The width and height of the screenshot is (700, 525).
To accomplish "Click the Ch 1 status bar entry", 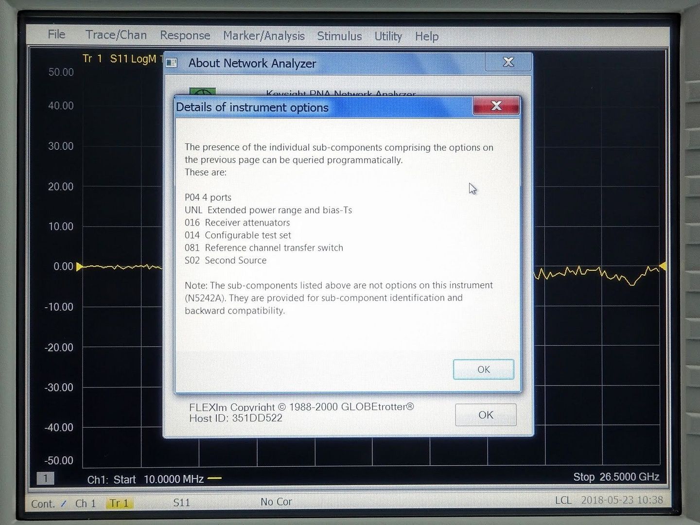I will [86, 503].
